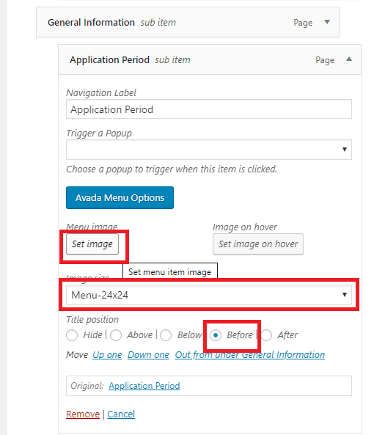Viewport: 385px width, 435px height.
Task: Click the Navigation Label input field
Action: [x=209, y=109]
